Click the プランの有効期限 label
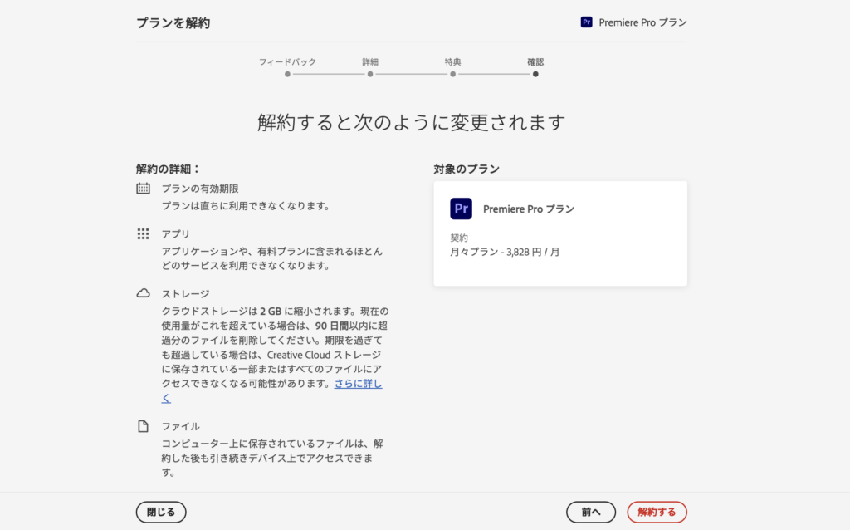Screen dimensions: 850x530 [200, 189]
